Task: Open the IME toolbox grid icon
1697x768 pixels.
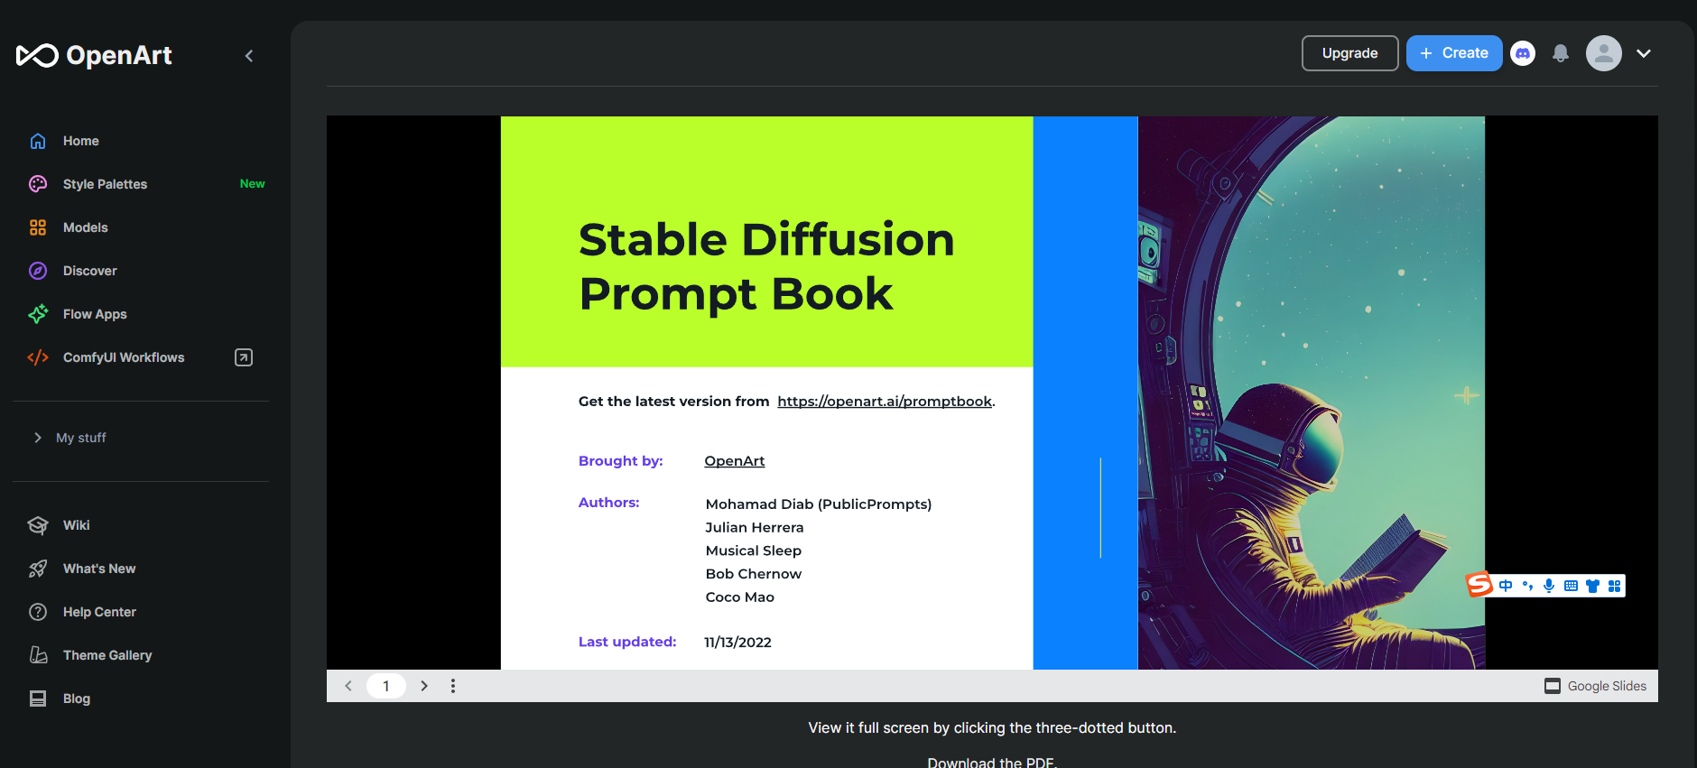Action: pos(1614,586)
